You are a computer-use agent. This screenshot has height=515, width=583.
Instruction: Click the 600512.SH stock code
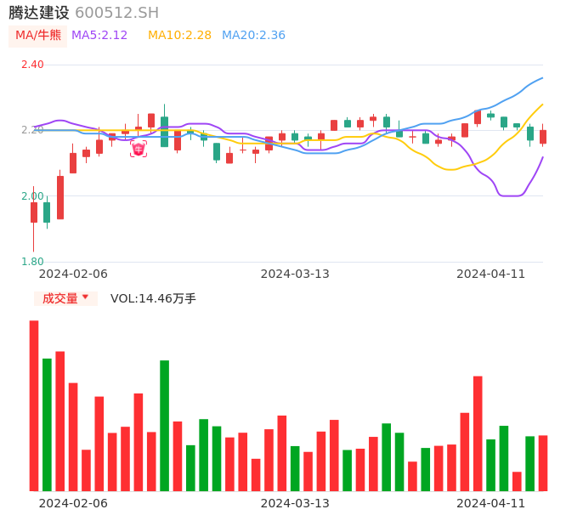116,13
